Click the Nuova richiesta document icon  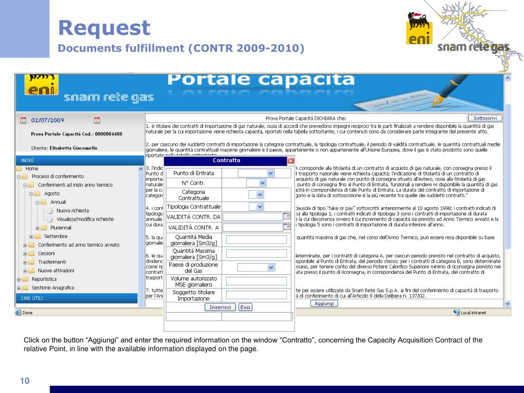click(51, 211)
